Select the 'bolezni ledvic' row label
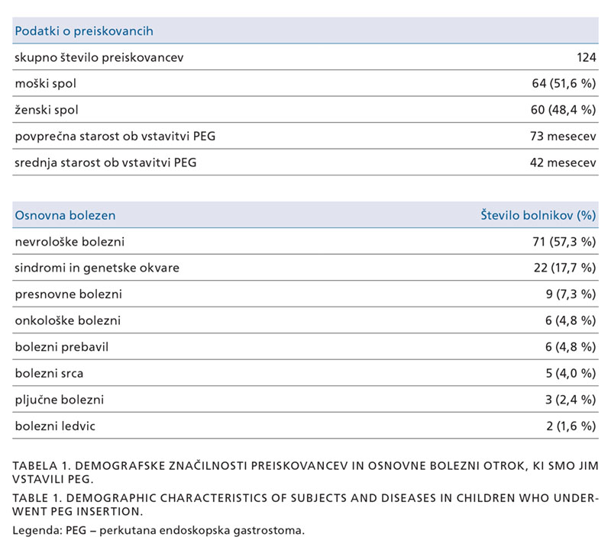 pyautogui.click(x=55, y=426)
